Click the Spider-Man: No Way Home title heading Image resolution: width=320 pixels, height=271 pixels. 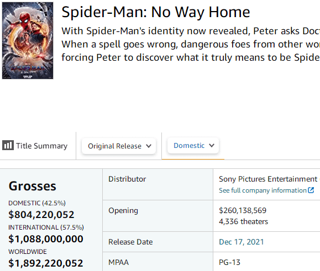pyautogui.click(x=156, y=12)
